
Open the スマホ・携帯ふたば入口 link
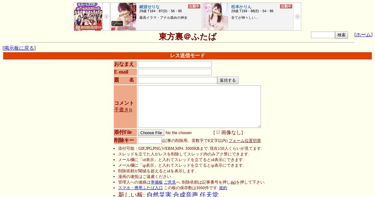[x=140, y=188]
